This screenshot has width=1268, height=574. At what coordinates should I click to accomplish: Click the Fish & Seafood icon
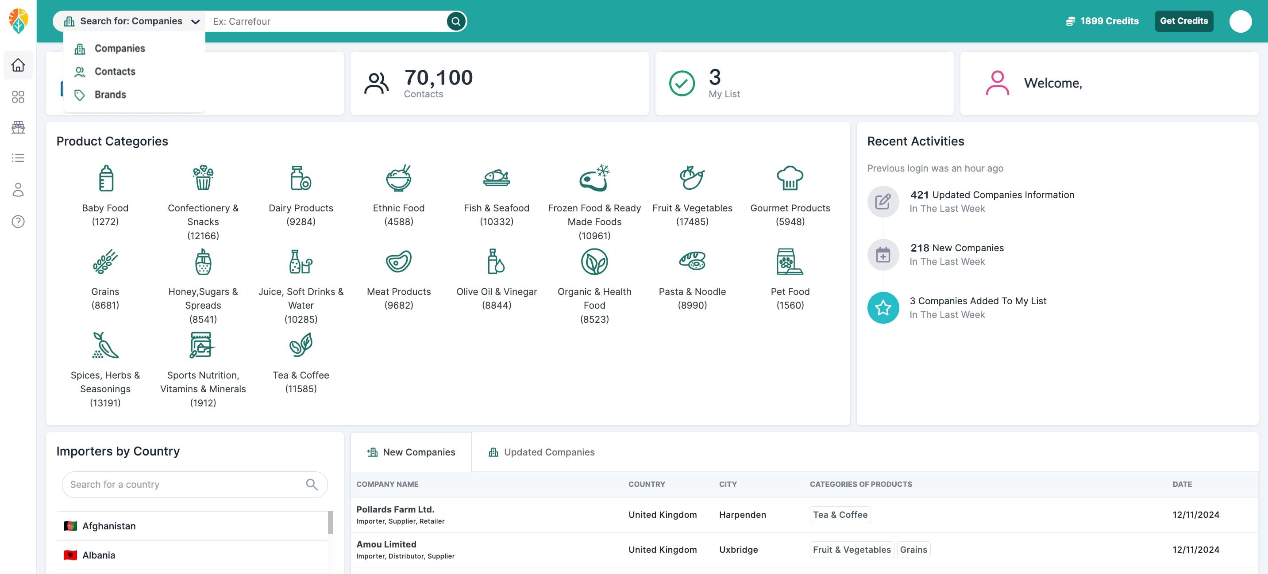pos(496,178)
